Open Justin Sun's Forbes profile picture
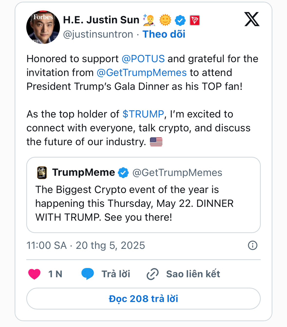Image resolution: width=287 pixels, height=327 pixels. click(x=43, y=27)
